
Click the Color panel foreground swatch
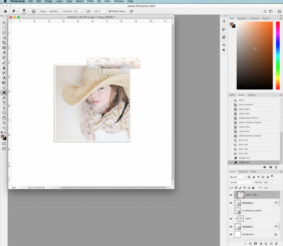click(232, 24)
